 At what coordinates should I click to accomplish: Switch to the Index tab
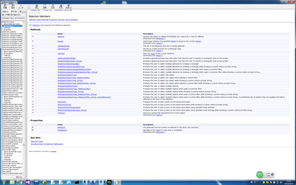pyautogui.click(x=14, y=12)
